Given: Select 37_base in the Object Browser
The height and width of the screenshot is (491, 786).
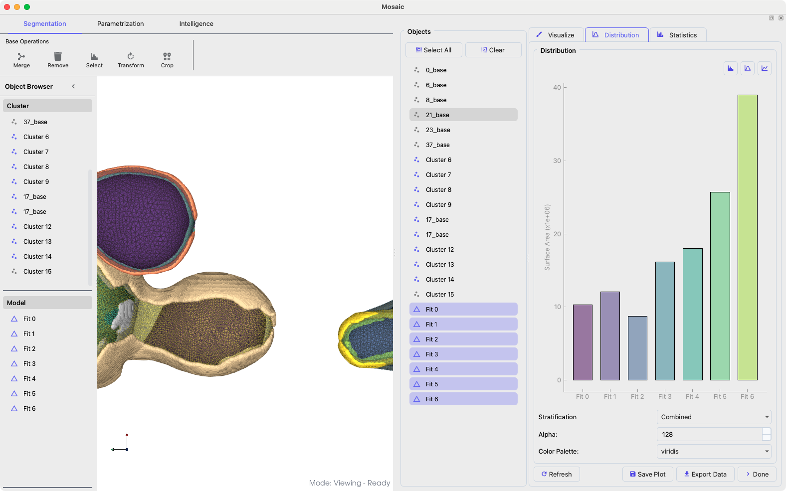Looking at the screenshot, I should (x=47, y=122).
